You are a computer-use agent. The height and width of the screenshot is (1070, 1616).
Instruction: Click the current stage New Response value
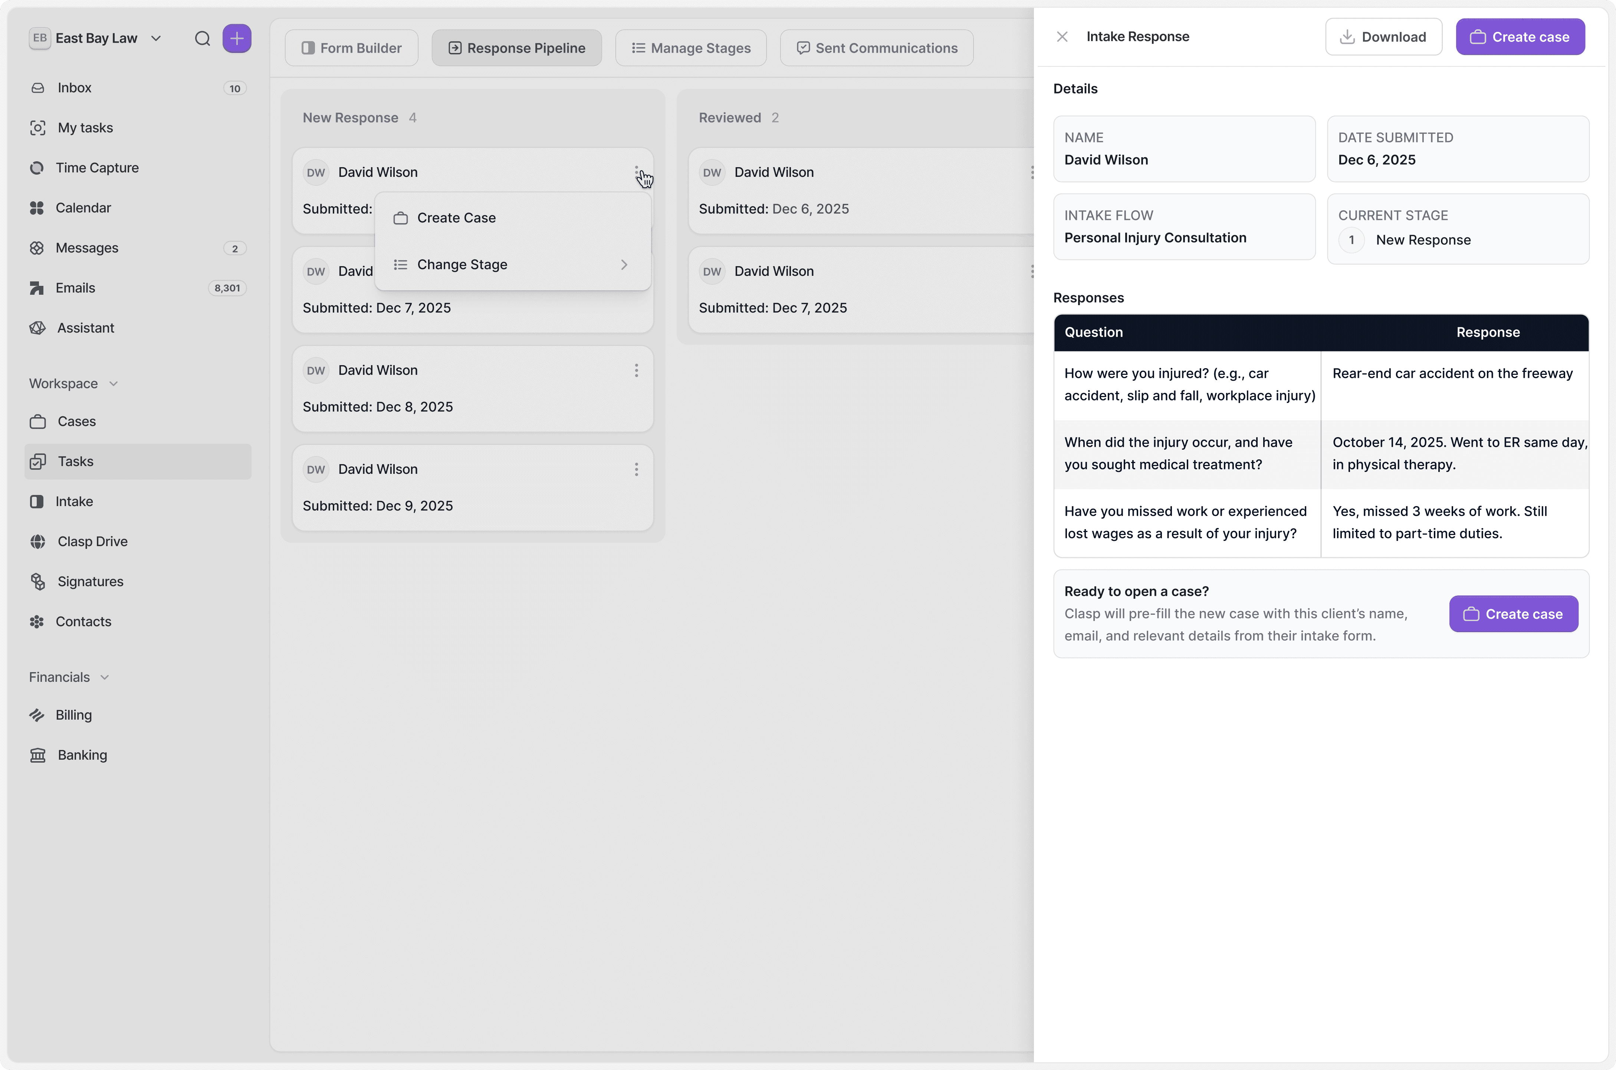point(1423,240)
